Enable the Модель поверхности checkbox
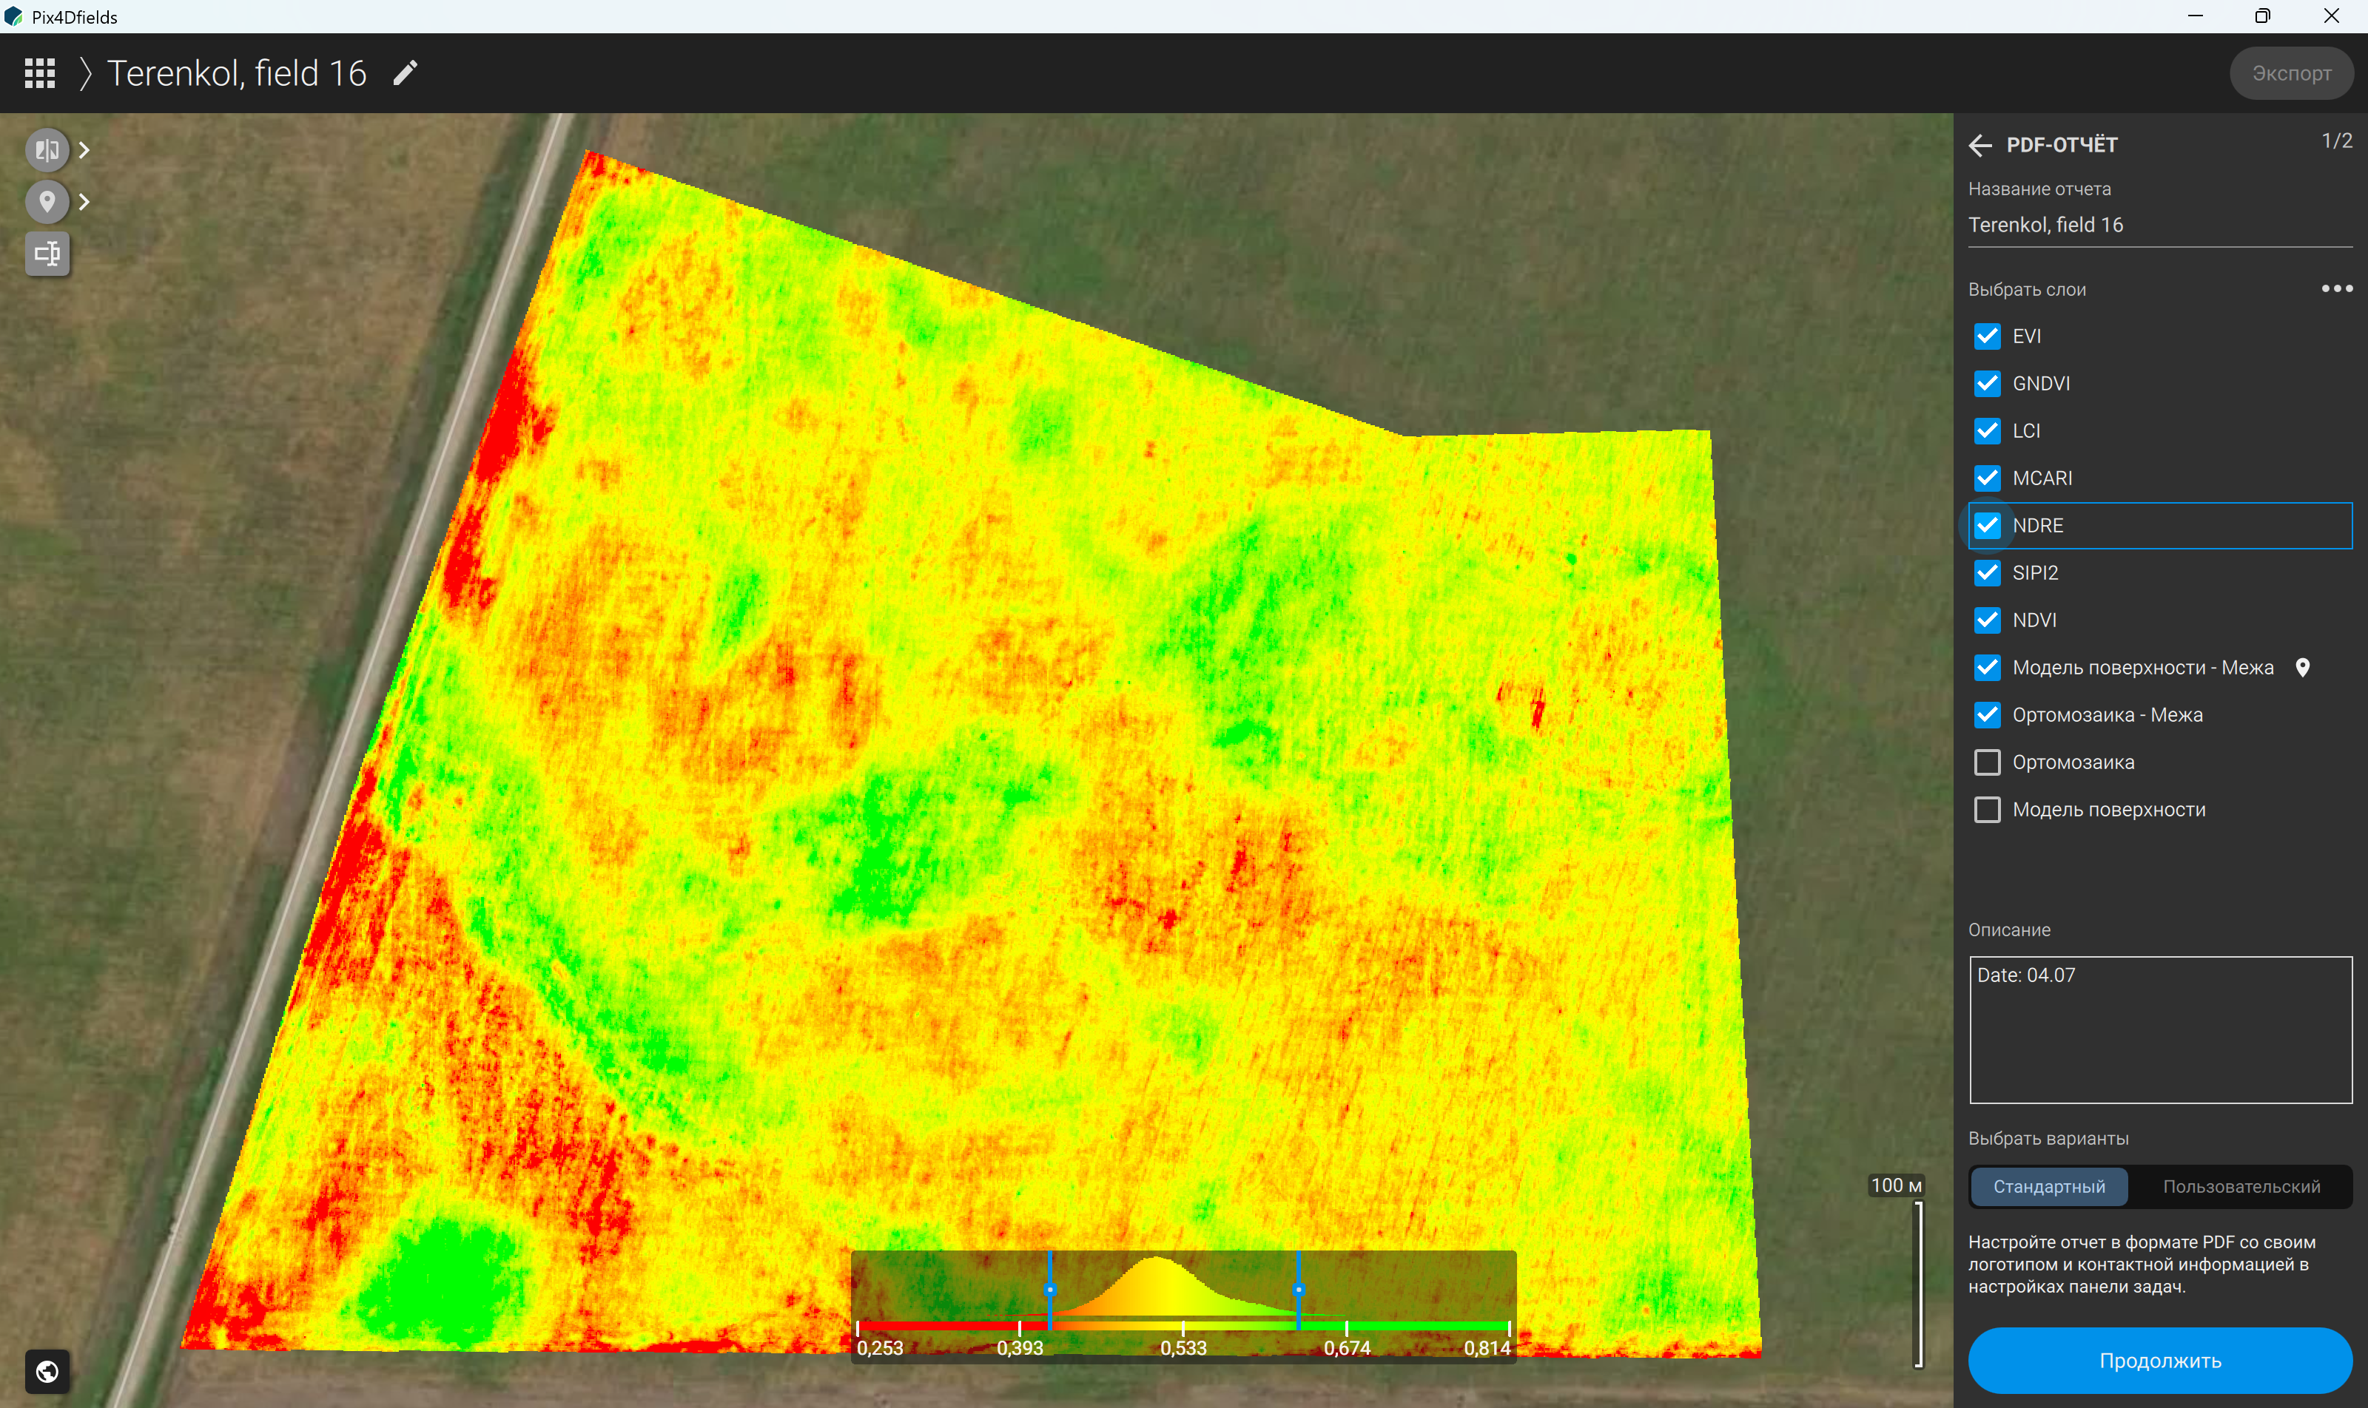 (x=1987, y=809)
